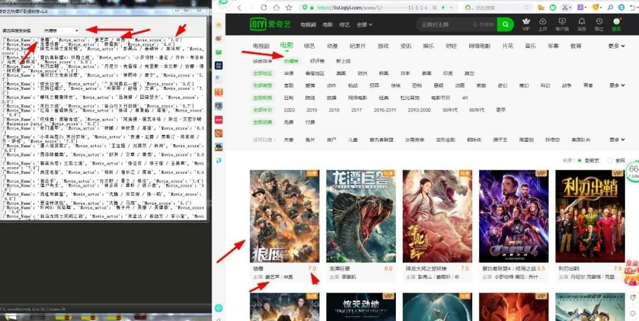Expand 更多 at end of genre filter row

(x=617, y=86)
